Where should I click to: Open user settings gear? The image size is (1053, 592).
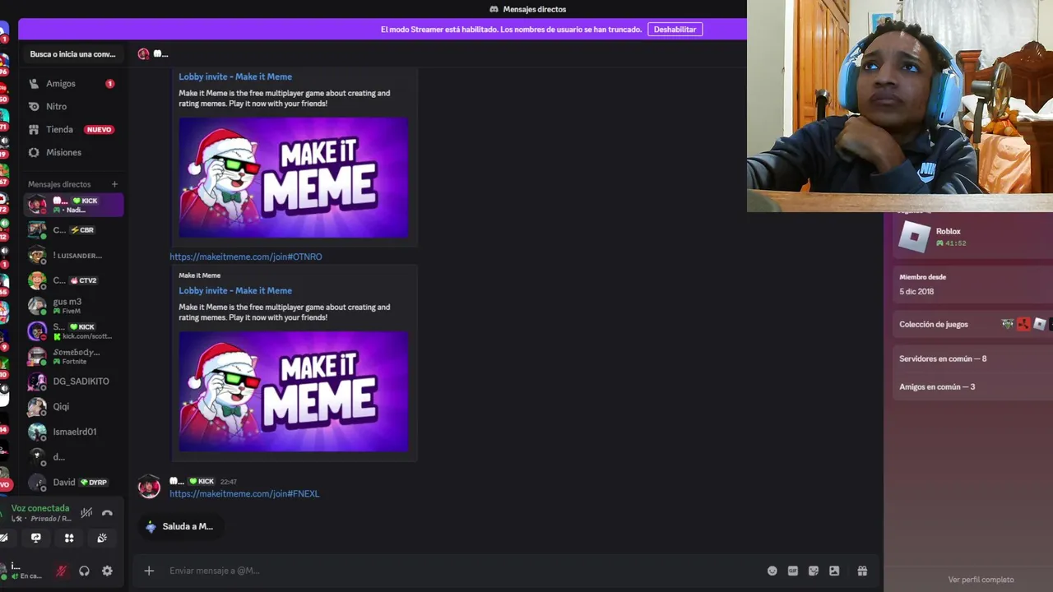point(107,571)
